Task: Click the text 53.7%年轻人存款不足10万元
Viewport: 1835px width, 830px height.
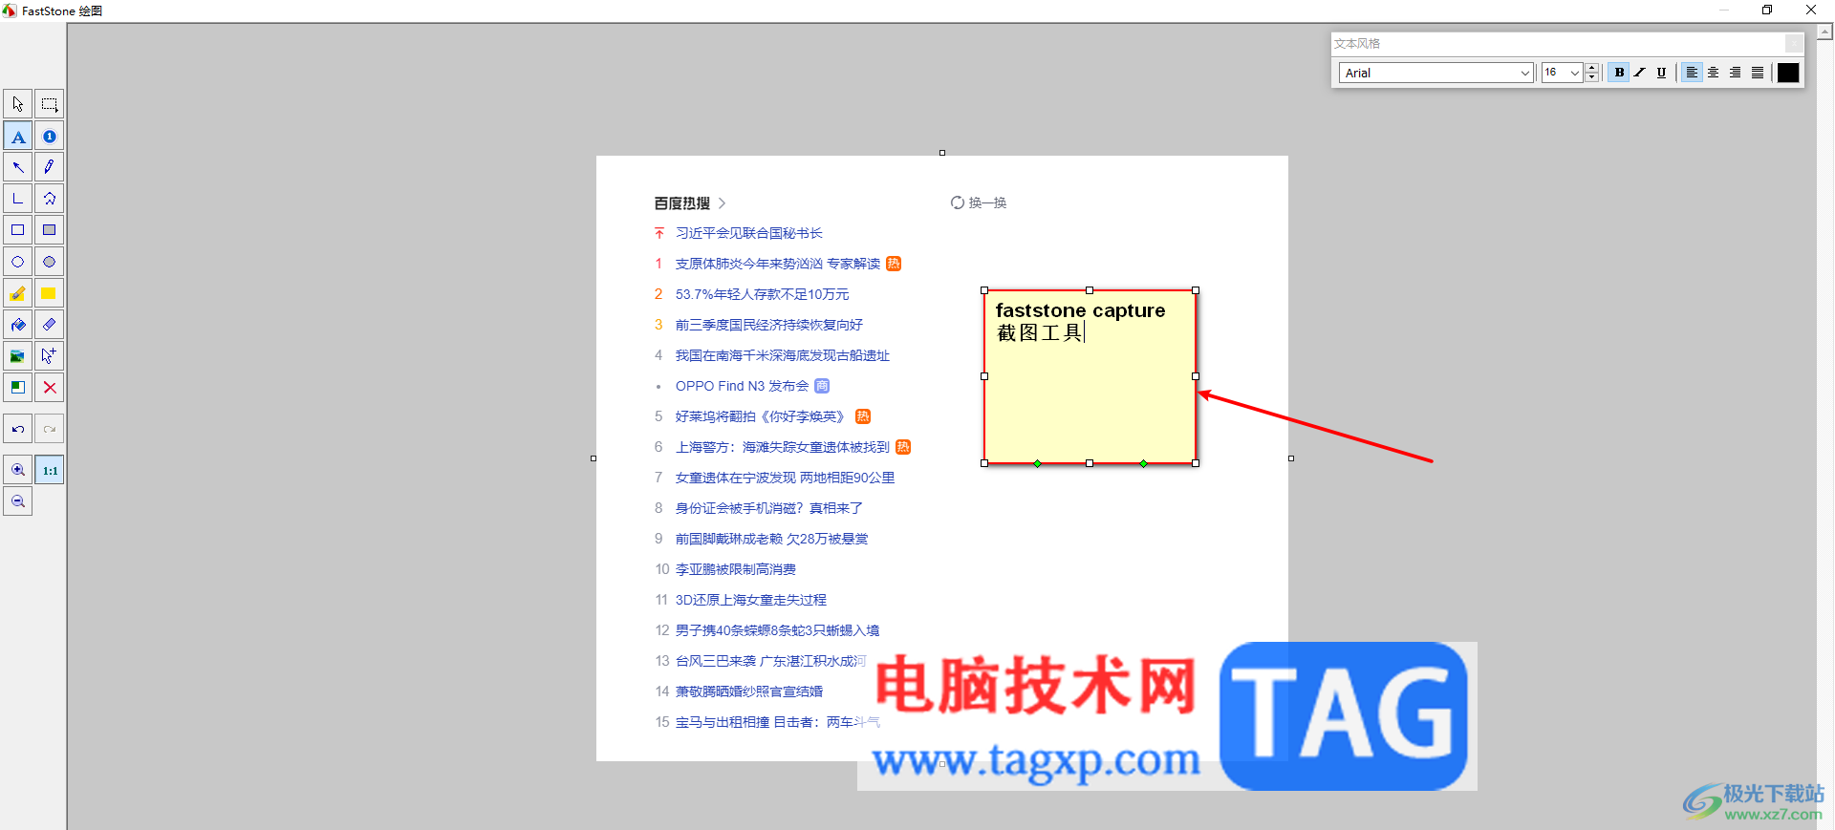Action: [763, 294]
